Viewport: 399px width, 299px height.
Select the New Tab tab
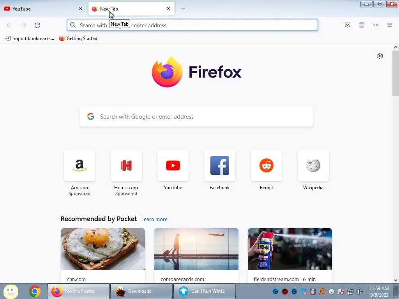131,9
